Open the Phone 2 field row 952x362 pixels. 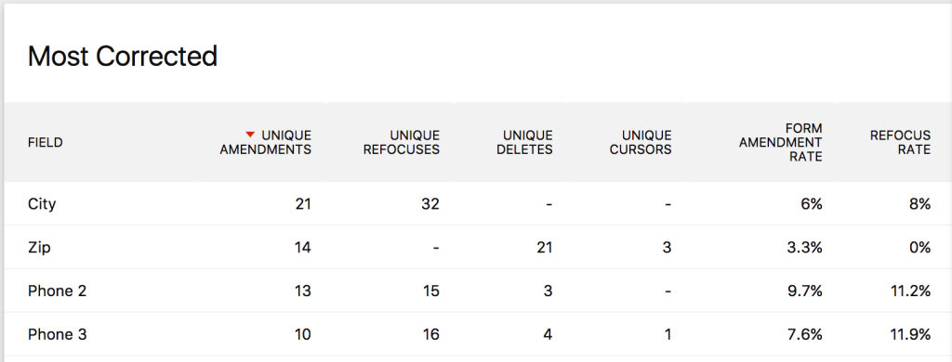coord(478,291)
